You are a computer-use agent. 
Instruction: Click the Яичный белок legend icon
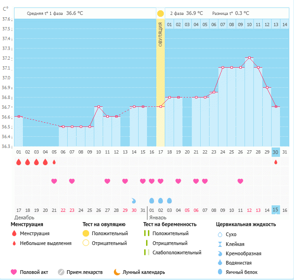click(220, 273)
